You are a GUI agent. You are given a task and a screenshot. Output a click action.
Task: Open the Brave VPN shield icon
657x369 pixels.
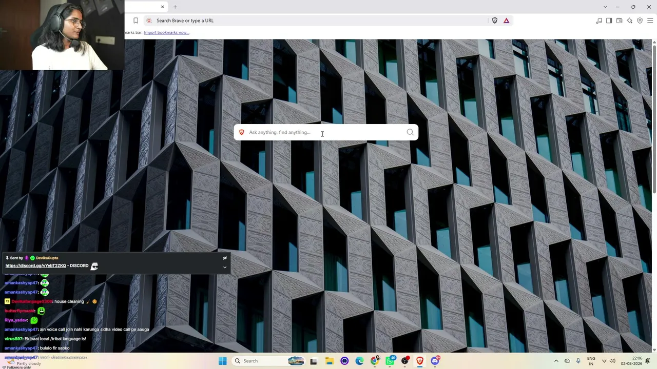640,20
